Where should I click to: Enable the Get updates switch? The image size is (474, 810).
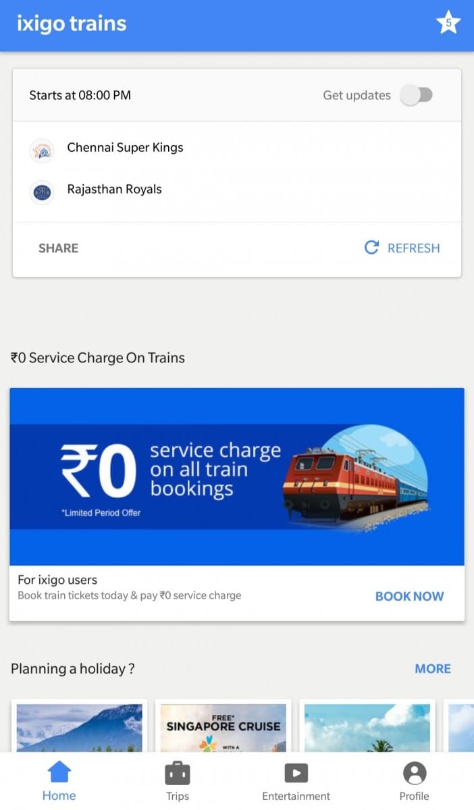point(416,95)
